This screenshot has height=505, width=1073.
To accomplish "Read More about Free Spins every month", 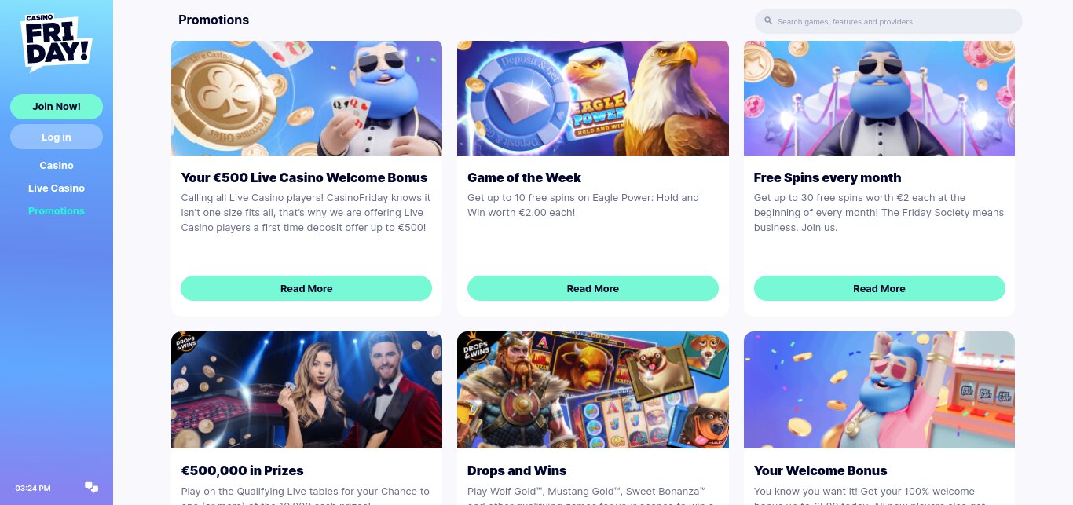I will click(x=880, y=288).
